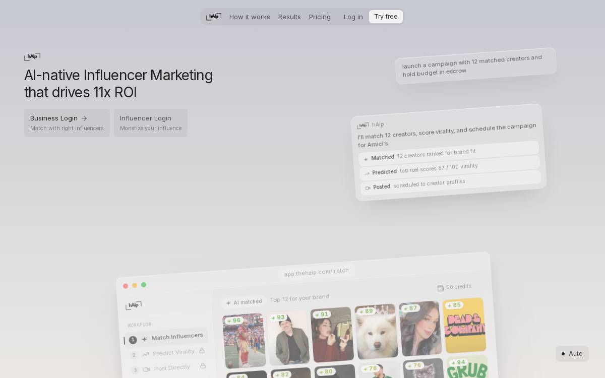Image resolution: width=605 pixels, height=378 pixels.
Task: Click the camera icon beside Post Directly
Action: tap(147, 369)
